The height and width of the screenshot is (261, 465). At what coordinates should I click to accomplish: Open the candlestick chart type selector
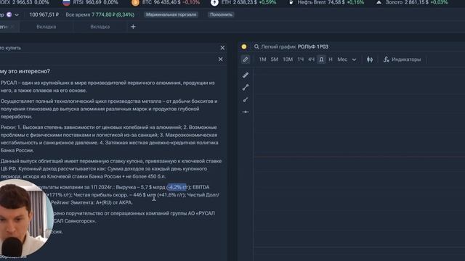[370, 59]
